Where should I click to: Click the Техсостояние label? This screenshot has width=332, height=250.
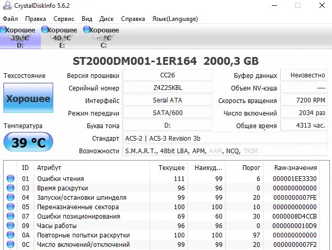click(25, 75)
